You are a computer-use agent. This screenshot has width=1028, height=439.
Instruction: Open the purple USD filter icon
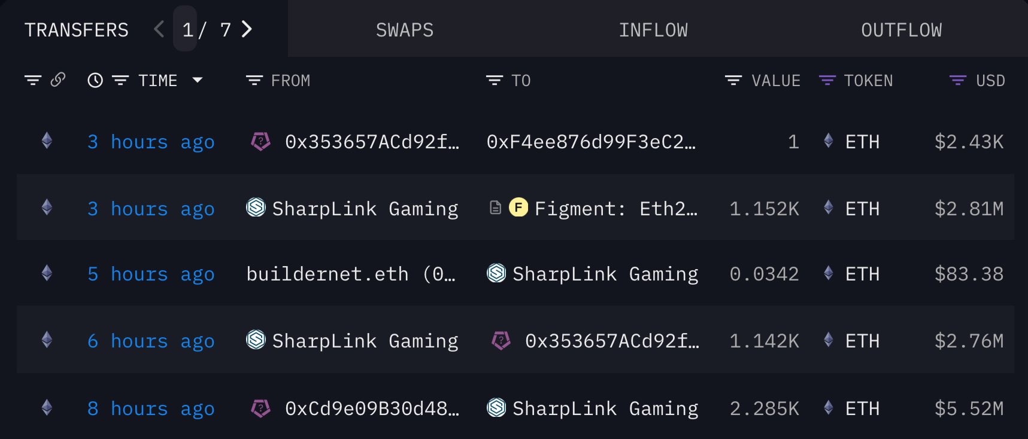[x=958, y=80]
